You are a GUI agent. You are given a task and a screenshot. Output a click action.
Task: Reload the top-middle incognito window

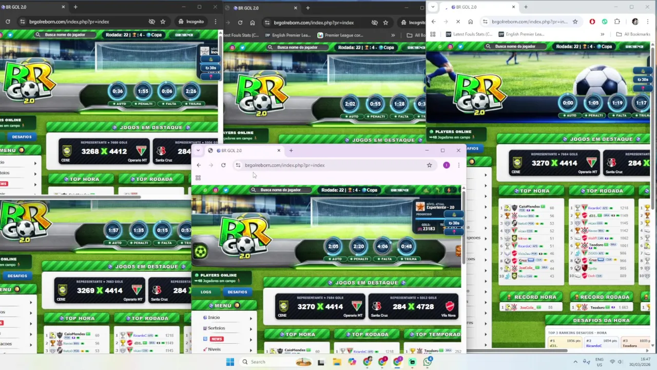click(x=240, y=23)
